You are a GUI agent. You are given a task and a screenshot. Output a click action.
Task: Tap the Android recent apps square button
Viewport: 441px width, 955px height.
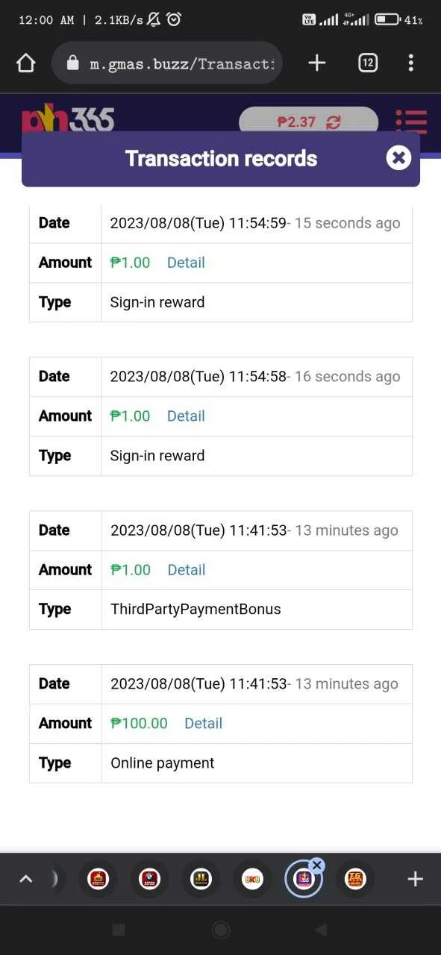click(118, 930)
